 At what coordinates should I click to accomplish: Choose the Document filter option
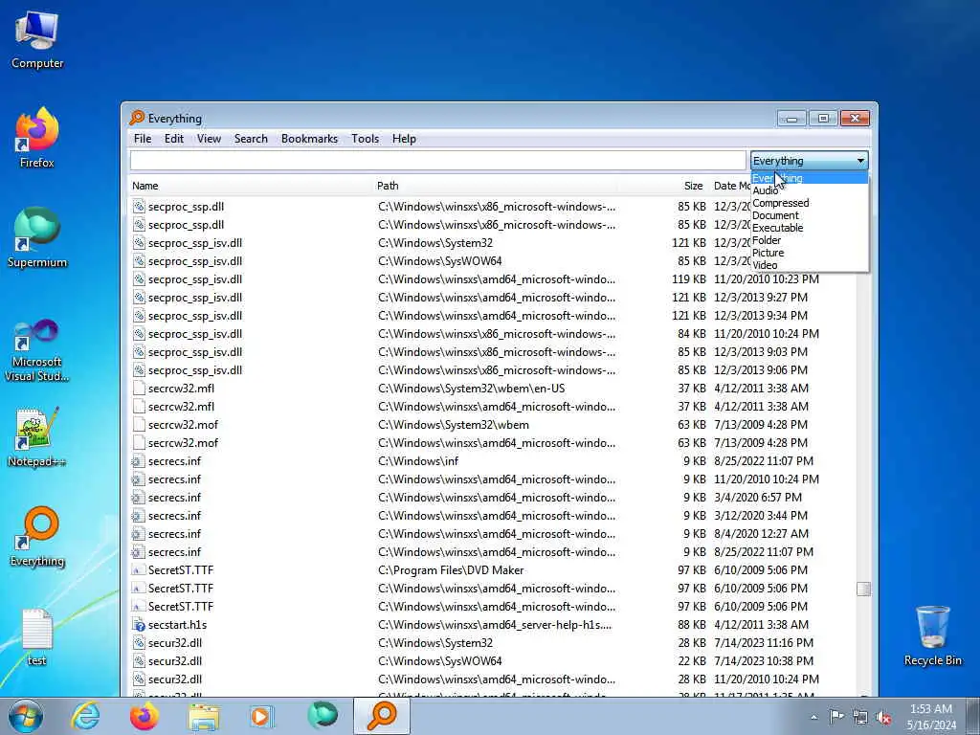coord(809,215)
